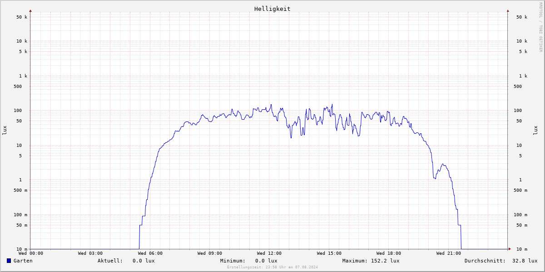Click "50 k" on the left axis

22,17
